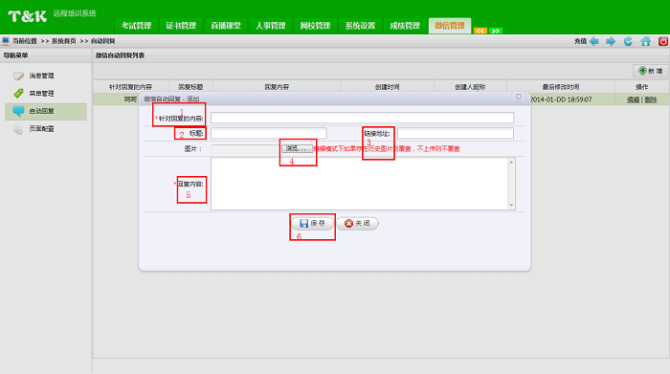
Task: Click the 充值 link in the toolbar
Action: tap(580, 41)
